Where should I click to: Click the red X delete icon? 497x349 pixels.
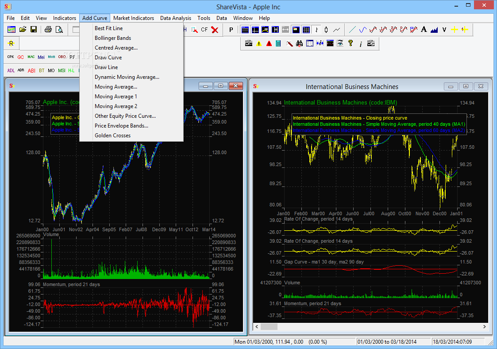point(215,30)
